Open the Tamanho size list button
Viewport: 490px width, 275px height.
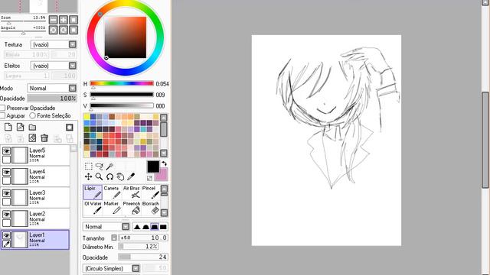[114, 238]
